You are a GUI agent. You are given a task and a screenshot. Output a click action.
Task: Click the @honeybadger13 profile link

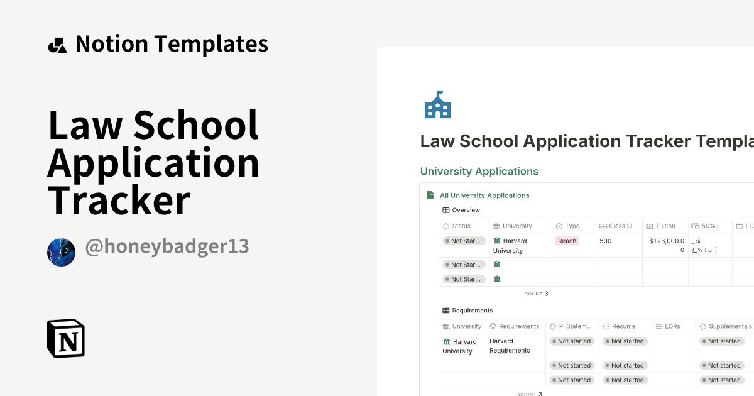click(x=167, y=247)
